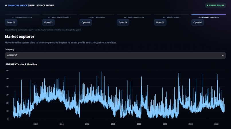This screenshot has height=129, width=231.
Task: Select the 06 Market Explorer tab label
Action: tap(208, 17)
